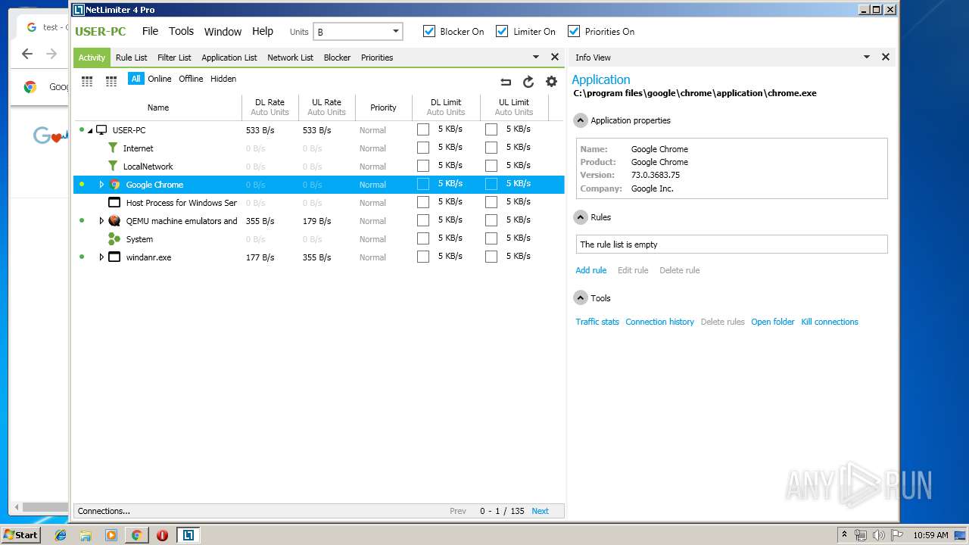969x545 pixels.
Task: Enable DL Limit for Google Chrome
Action: [x=423, y=184]
